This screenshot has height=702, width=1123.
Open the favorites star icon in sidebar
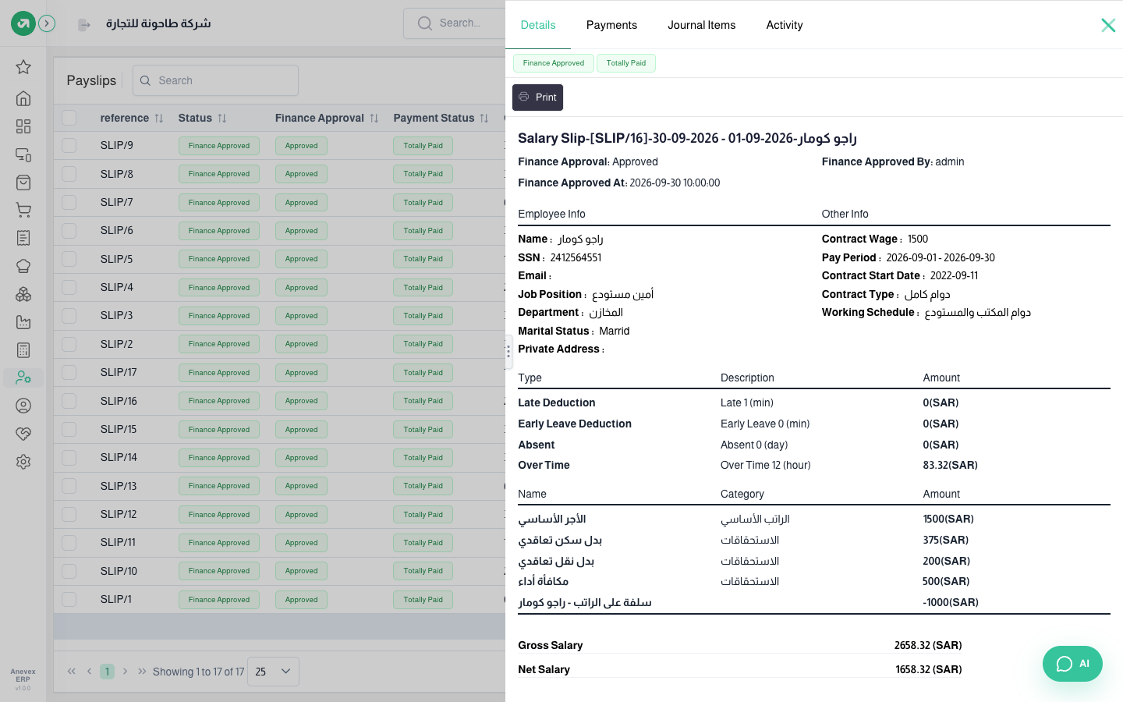(23, 67)
